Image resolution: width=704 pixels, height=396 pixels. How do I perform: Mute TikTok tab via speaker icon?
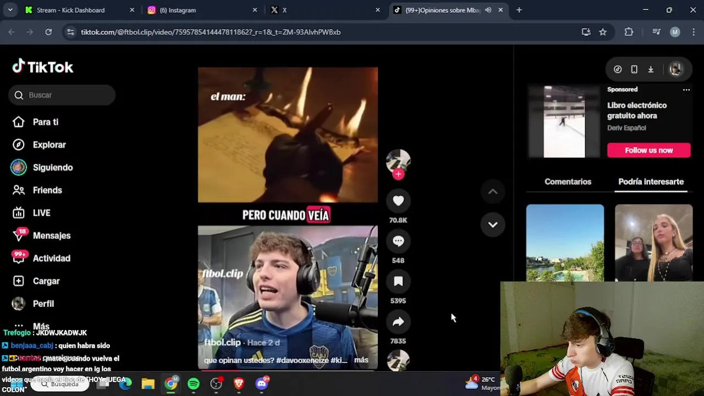(x=488, y=10)
